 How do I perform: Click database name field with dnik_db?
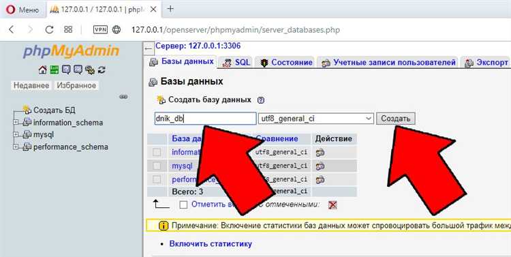click(205, 119)
